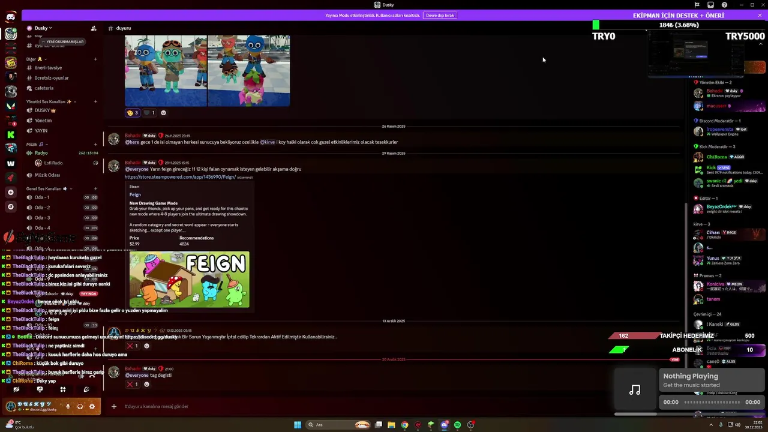Click the invite members icon beside Dusky

click(94, 28)
